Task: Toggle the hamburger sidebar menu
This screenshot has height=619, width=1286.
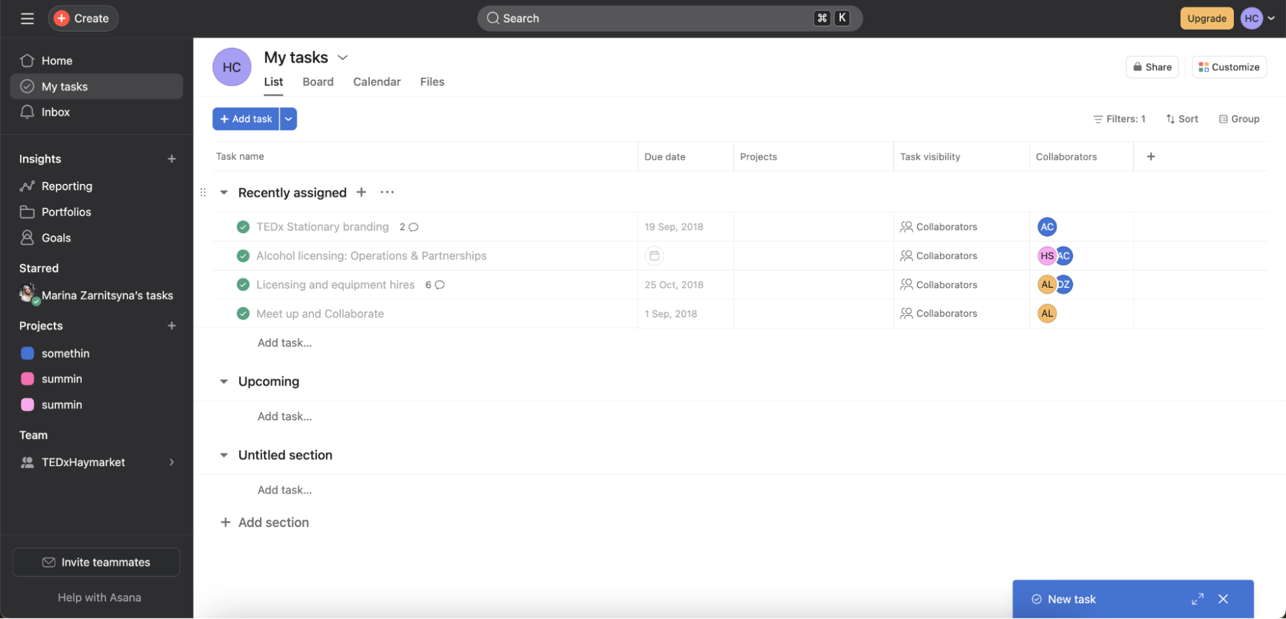Action: point(27,19)
